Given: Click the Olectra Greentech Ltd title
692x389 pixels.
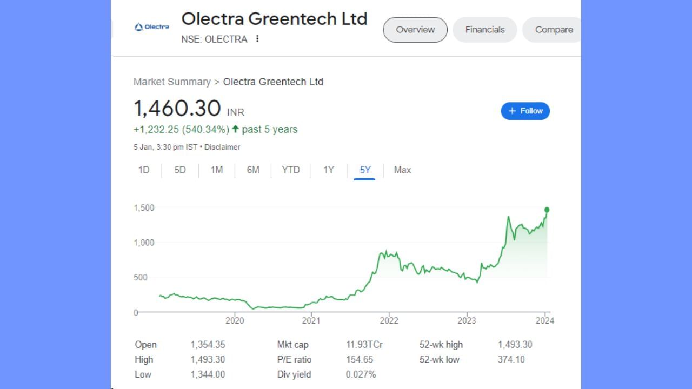Looking at the screenshot, I should click(x=274, y=18).
